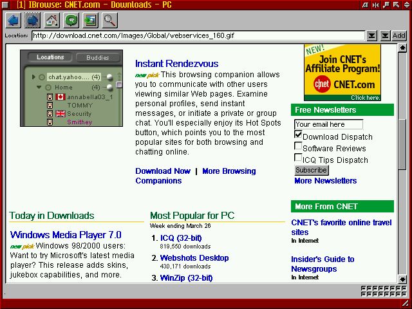Open the home page icon
This screenshot has height=309, width=412.
tap(51, 20)
